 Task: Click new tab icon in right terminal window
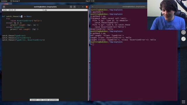[92, 7]
